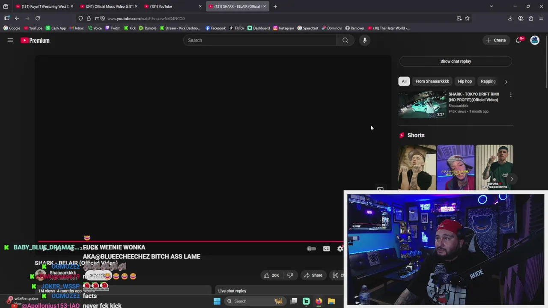Screen dimensions: 548x308
Task: Show next Shorts with the arrow
Action: tap(512, 179)
